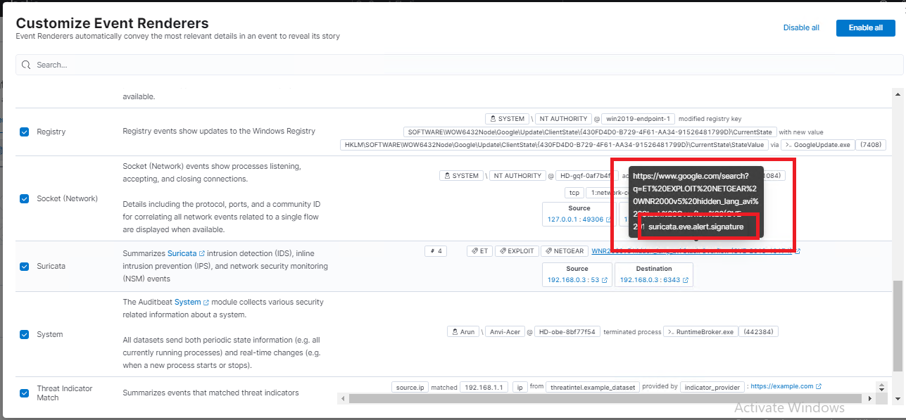Open external link on source 192.168.0.3:53

(605, 279)
